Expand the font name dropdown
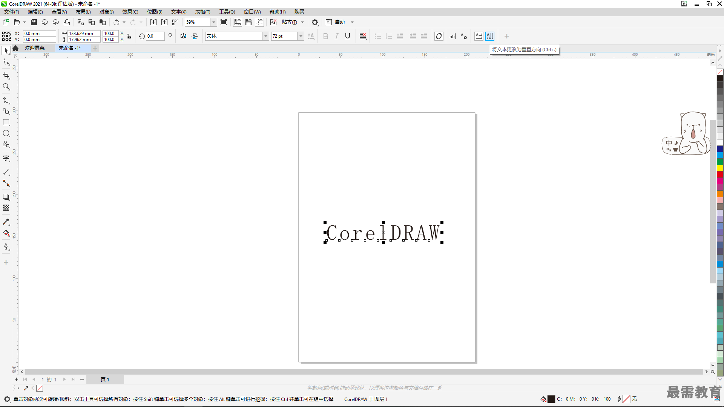 tap(266, 36)
